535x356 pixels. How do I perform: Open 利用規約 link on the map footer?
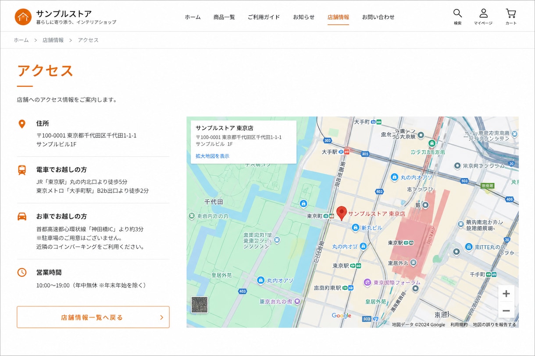click(459, 324)
